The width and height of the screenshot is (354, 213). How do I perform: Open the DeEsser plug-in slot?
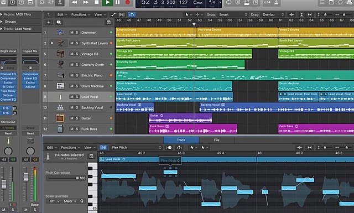8,95
